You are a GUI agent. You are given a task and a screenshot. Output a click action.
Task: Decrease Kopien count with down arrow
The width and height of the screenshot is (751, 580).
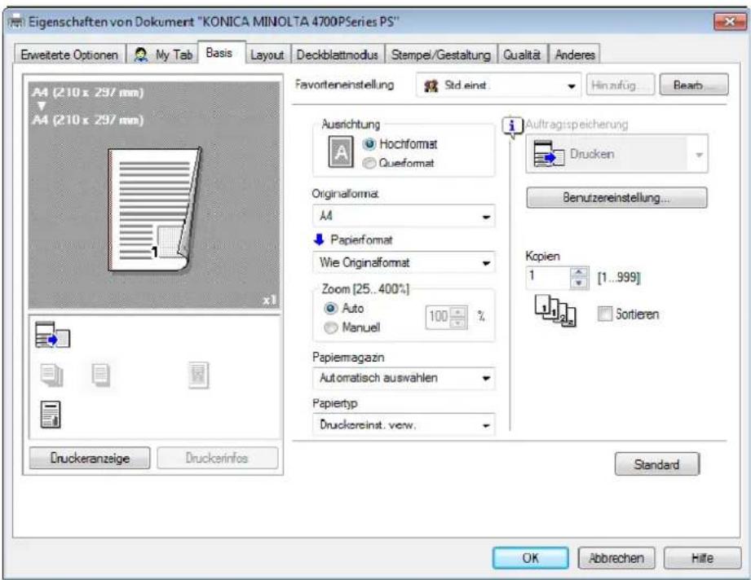tap(579, 283)
